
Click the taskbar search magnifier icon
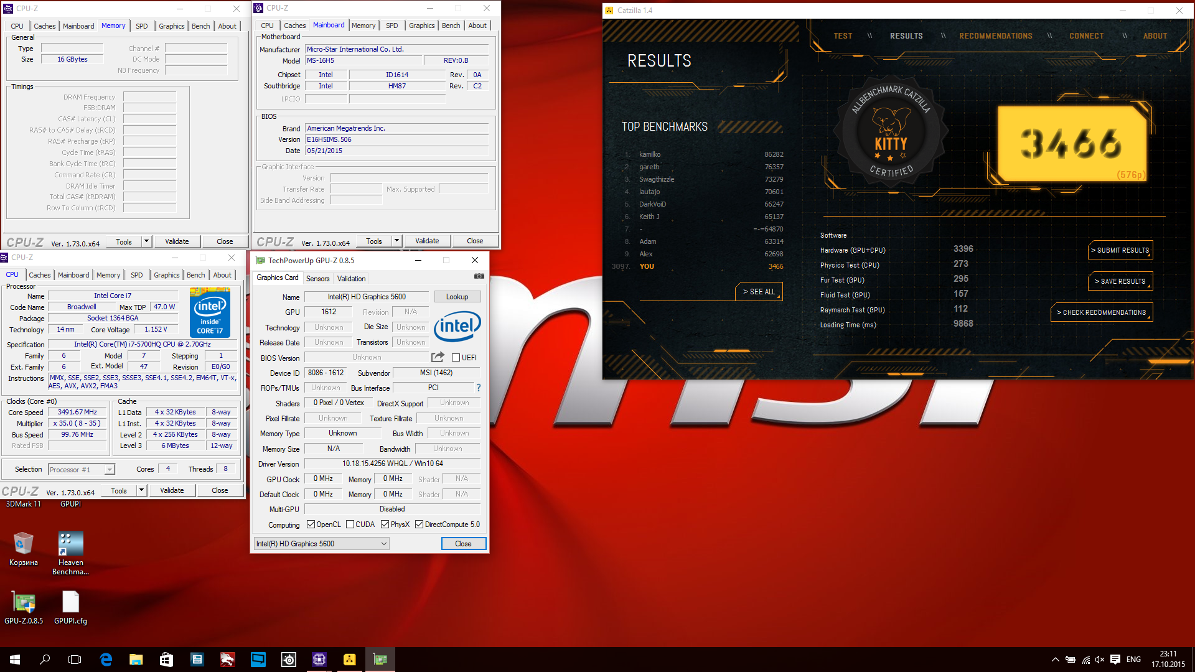pyautogui.click(x=45, y=660)
